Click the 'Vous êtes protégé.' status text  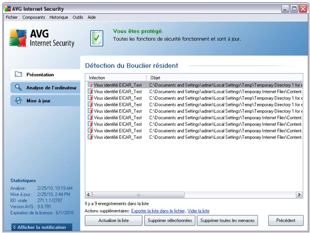click(138, 31)
